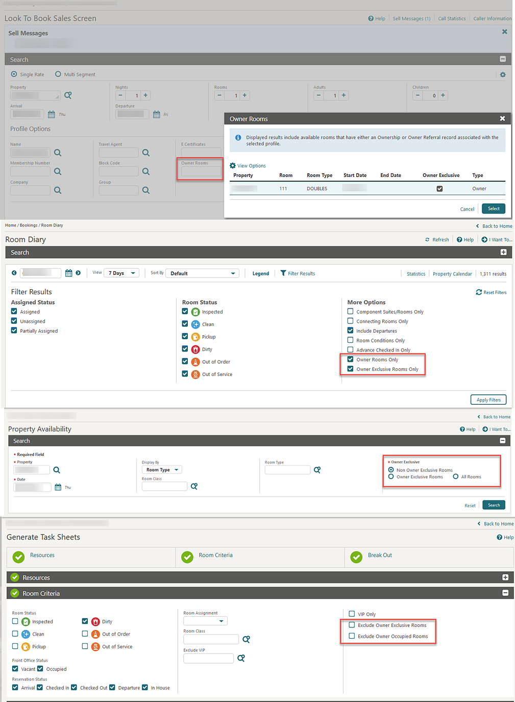Click Call Statistics in the top menu

click(x=451, y=18)
